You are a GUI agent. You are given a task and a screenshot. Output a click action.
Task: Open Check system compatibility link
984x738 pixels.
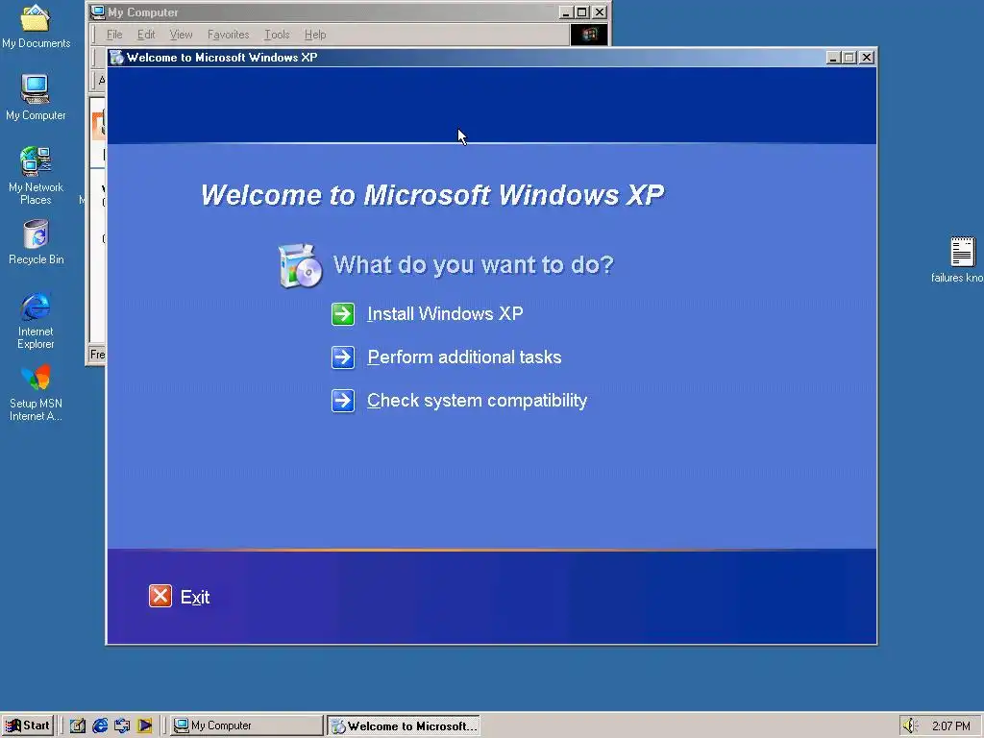477,401
